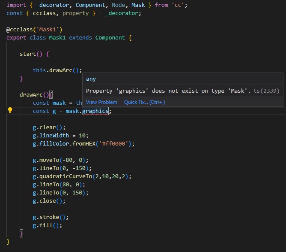Click the highlighted closing brace of drawArc
The height and width of the screenshot is (252, 286).
[21, 234]
